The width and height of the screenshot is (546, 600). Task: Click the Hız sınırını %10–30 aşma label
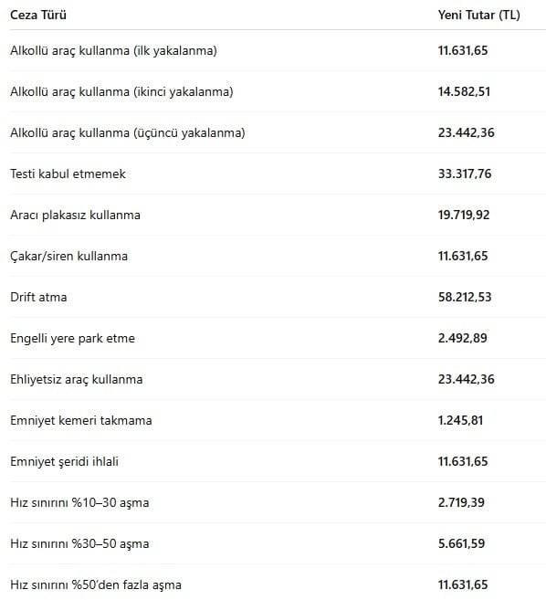coord(79,503)
